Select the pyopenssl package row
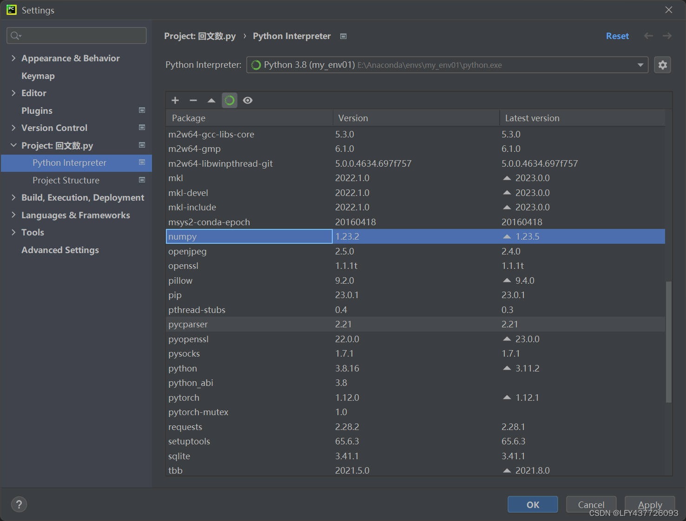This screenshot has height=521, width=686. click(x=416, y=339)
